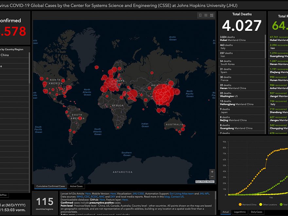Open the Feature layer Here link
Image resolution: width=288 pixels, height=216 pixels.
(125, 200)
